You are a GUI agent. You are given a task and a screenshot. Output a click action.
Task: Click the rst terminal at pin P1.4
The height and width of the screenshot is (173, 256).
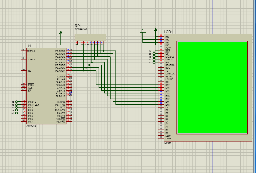point(16,113)
